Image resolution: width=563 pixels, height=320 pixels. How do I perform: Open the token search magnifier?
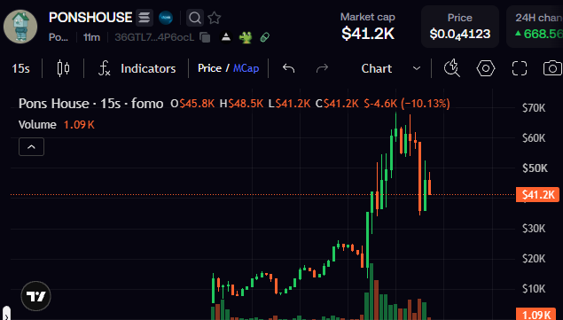194,18
